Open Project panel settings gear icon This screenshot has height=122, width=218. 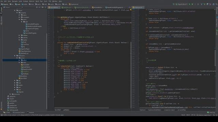pos(43,7)
